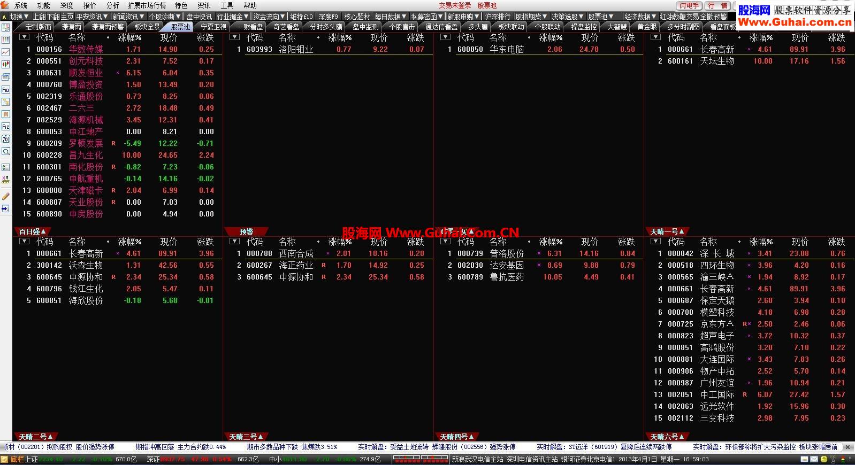Viewport: 855px width, 465px height.
Task: Click the pencil drawing icon in the left sidebar
Action: [5, 196]
